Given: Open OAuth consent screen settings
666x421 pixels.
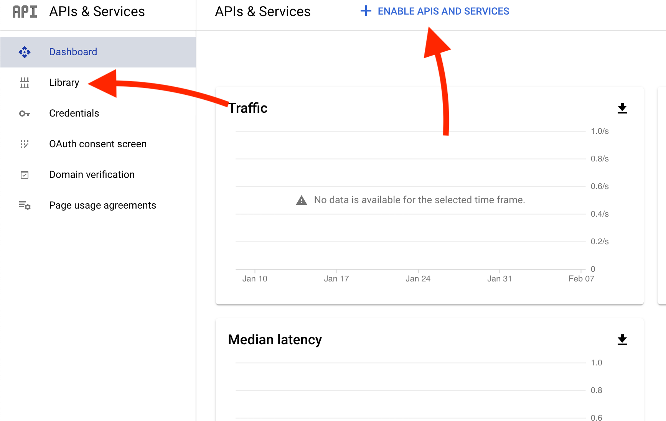Looking at the screenshot, I should pos(98,144).
